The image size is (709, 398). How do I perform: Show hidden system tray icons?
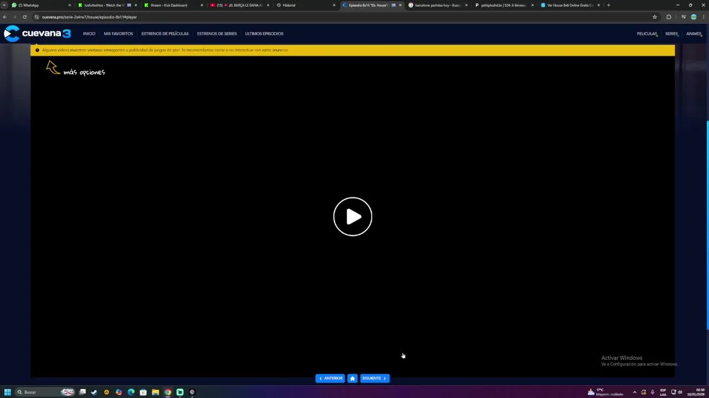pyautogui.click(x=635, y=392)
